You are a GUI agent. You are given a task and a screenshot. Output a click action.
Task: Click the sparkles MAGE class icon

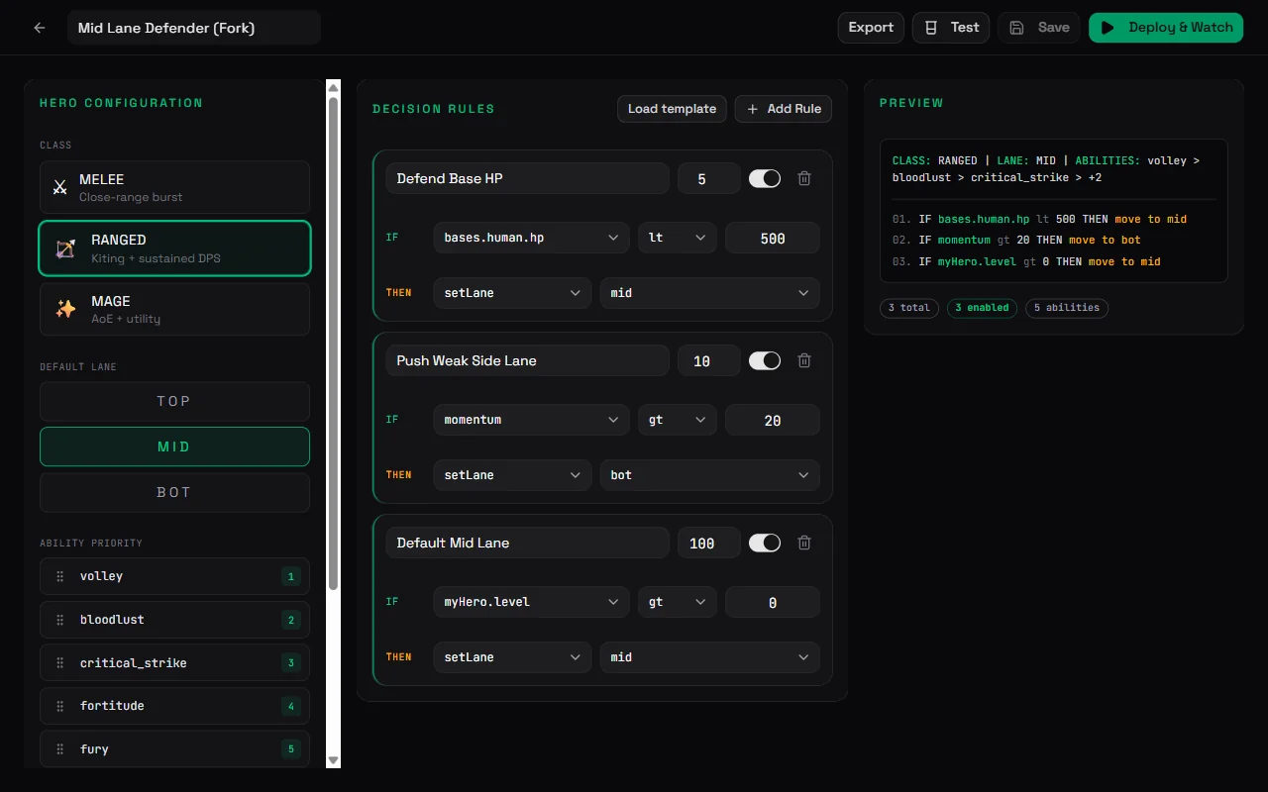tap(65, 309)
